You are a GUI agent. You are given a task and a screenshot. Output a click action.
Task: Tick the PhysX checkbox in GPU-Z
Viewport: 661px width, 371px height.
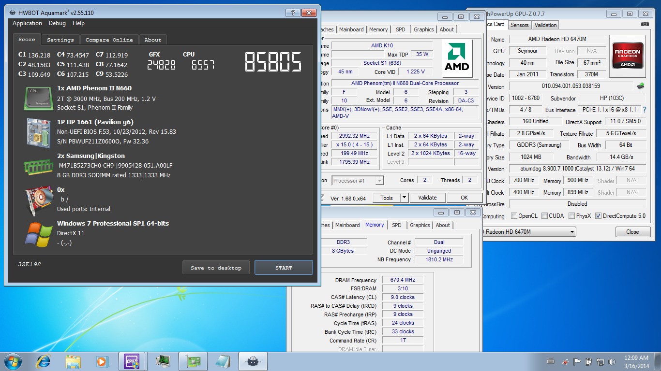(x=572, y=216)
